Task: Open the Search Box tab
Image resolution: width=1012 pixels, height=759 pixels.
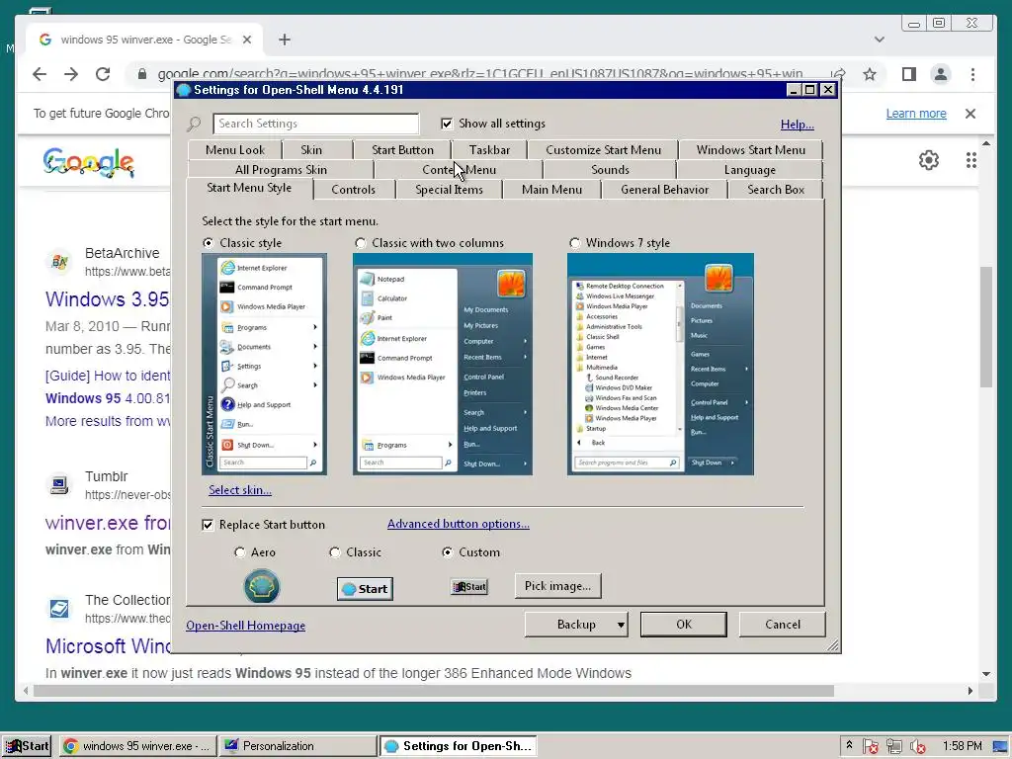Action: pos(776,190)
